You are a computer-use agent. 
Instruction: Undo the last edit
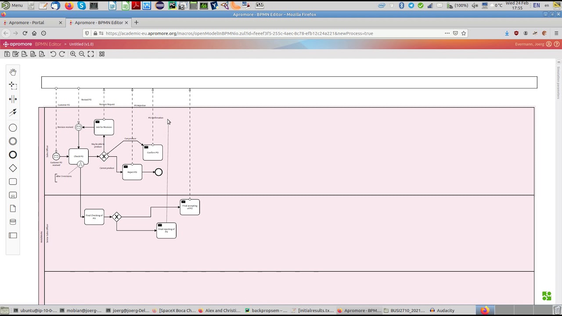53,54
